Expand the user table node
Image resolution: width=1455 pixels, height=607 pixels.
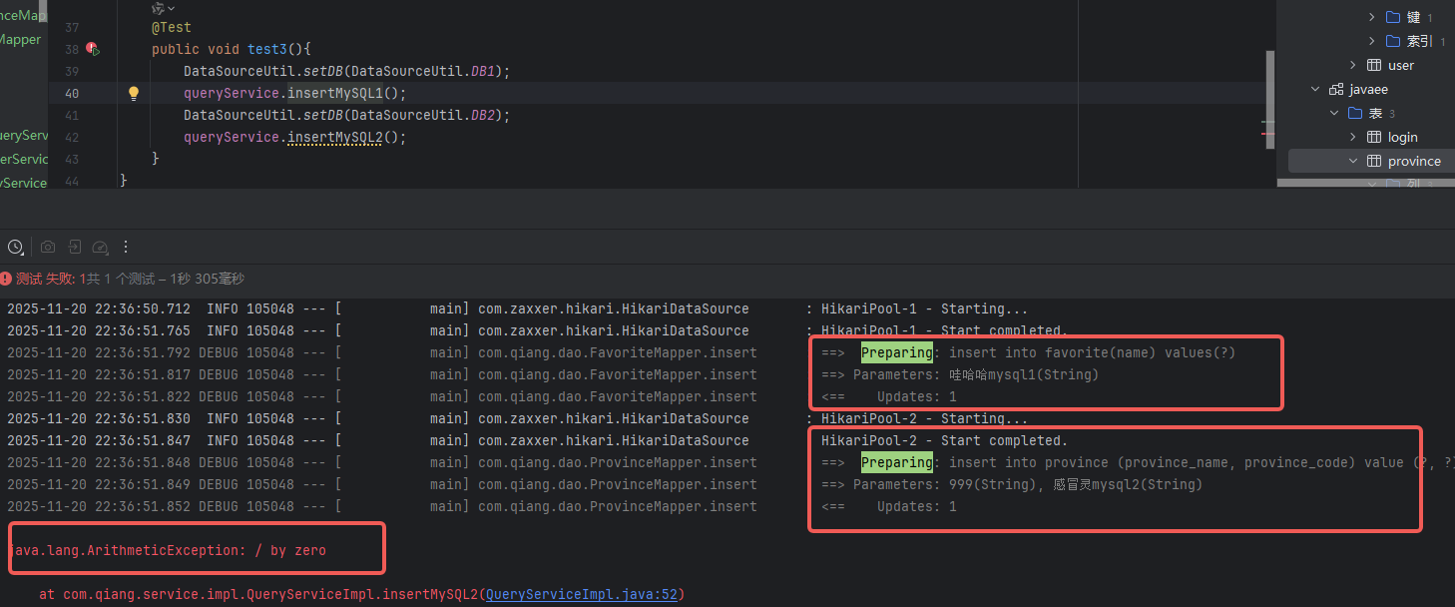(x=1353, y=65)
